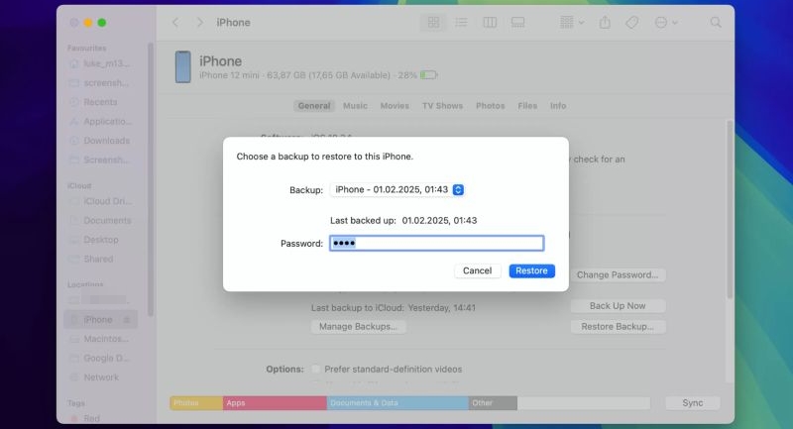Select the Photos tab
This screenshot has width=793, height=429.
[x=490, y=106]
